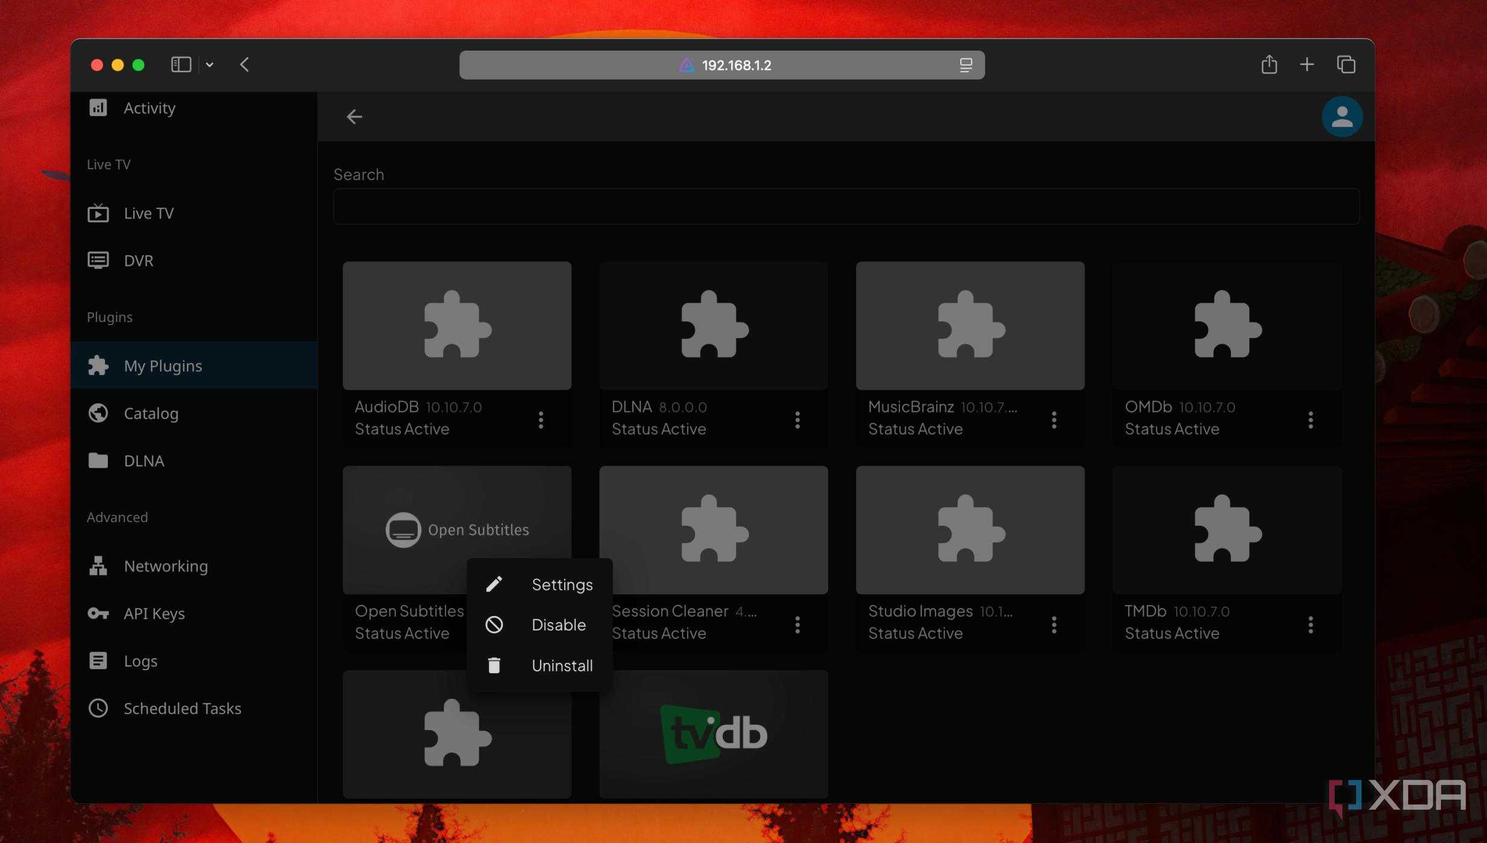
Task: Open the plugin Catalog
Action: [193, 413]
